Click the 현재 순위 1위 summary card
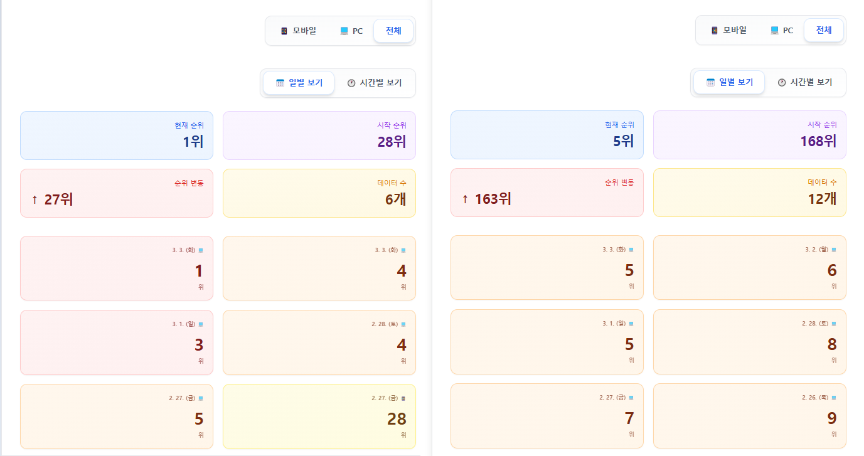 pyautogui.click(x=117, y=135)
